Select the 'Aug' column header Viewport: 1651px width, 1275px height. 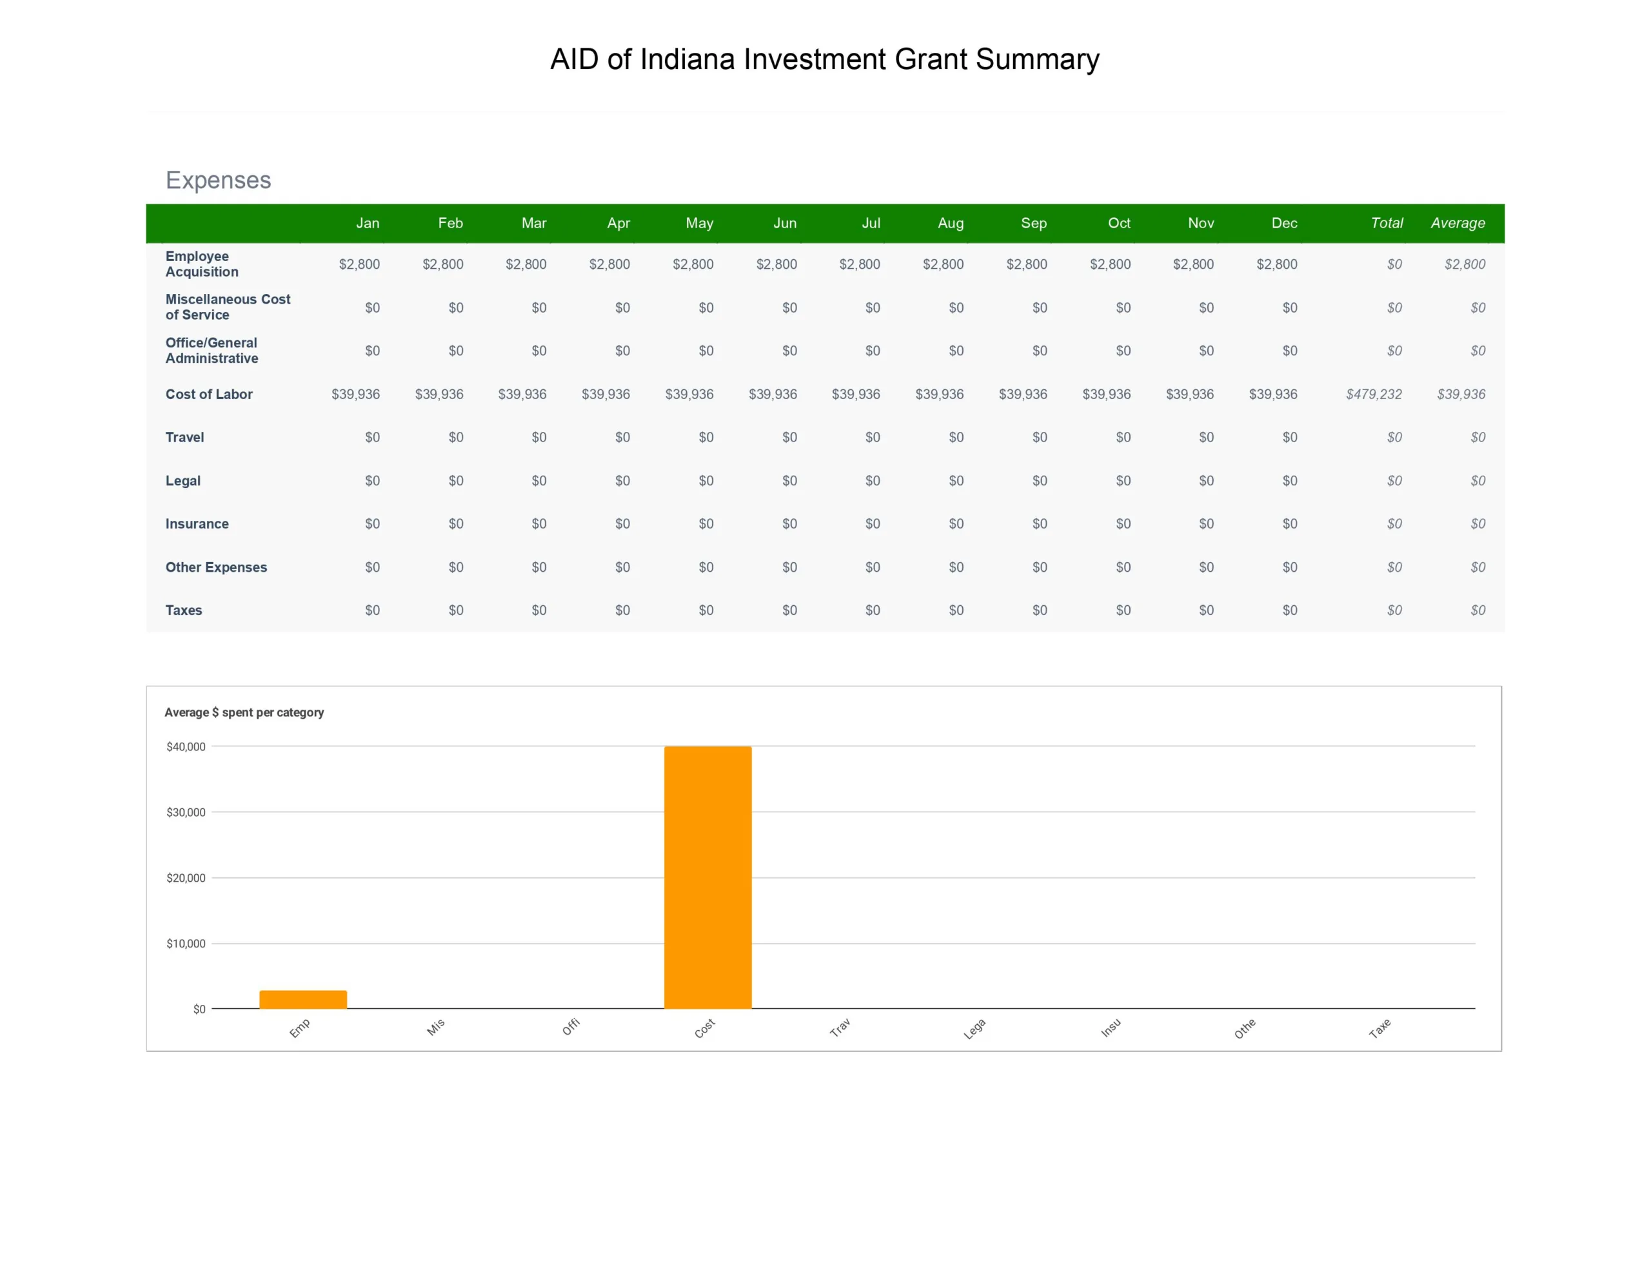950,223
